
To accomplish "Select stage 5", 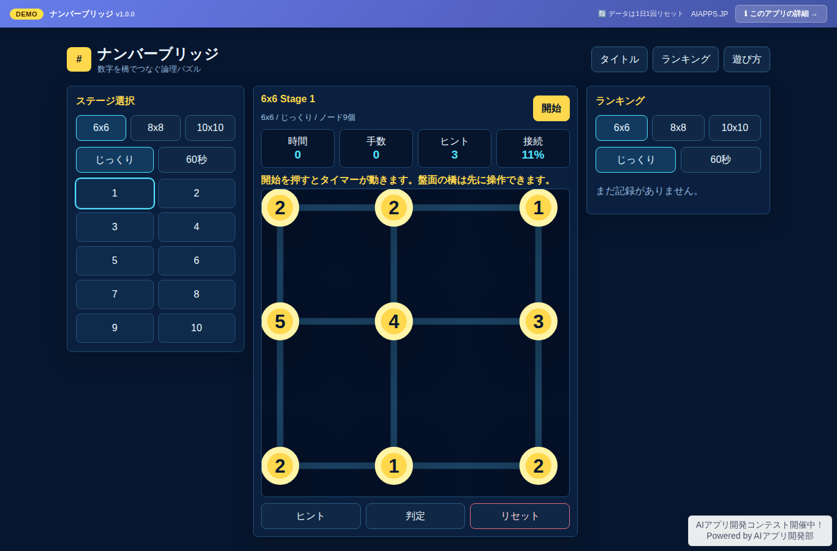I will 115,261.
